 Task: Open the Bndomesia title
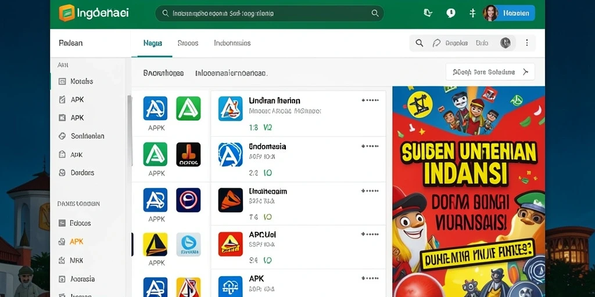pos(267,147)
